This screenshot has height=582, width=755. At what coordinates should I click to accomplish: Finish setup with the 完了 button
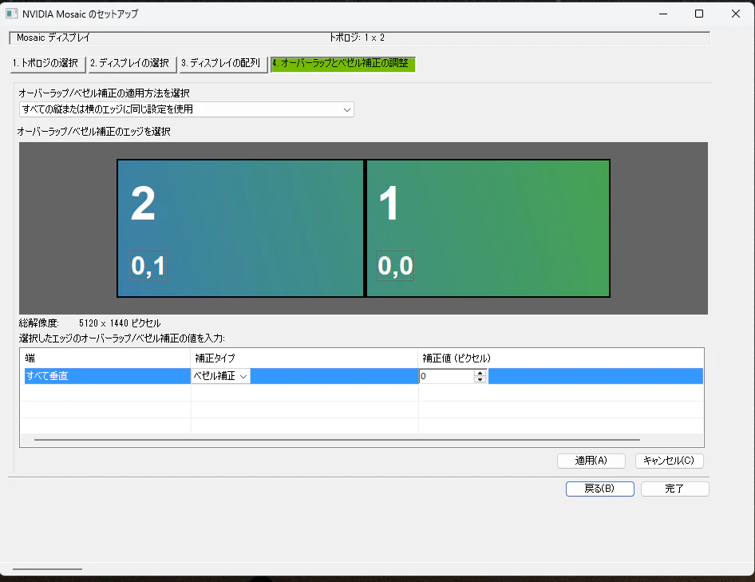pyautogui.click(x=675, y=489)
